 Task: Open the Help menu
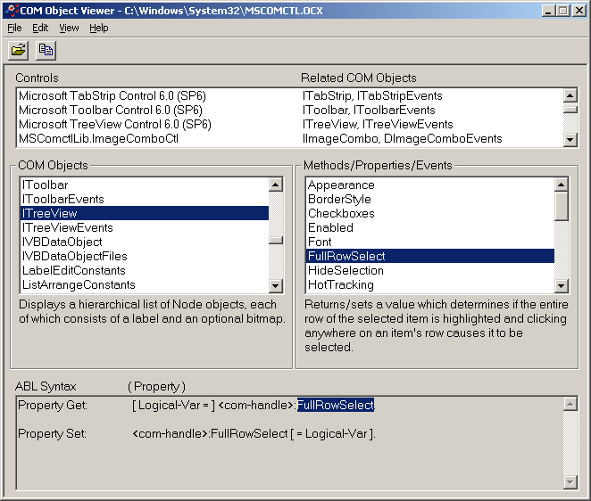tap(99, 29)
